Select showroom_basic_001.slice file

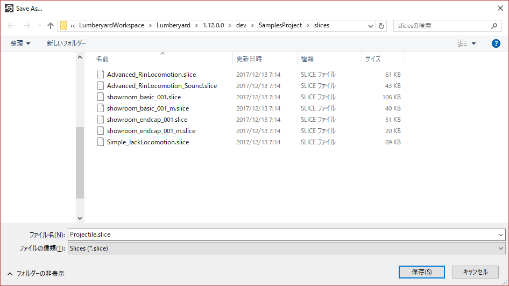(144, 97)
